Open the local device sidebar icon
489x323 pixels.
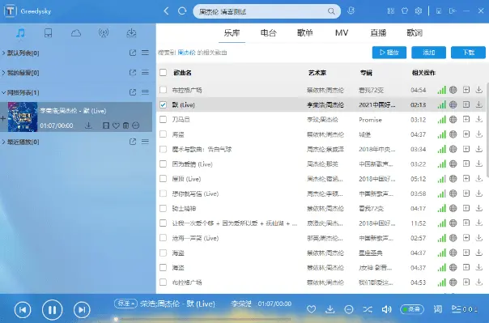click(48, 32)
